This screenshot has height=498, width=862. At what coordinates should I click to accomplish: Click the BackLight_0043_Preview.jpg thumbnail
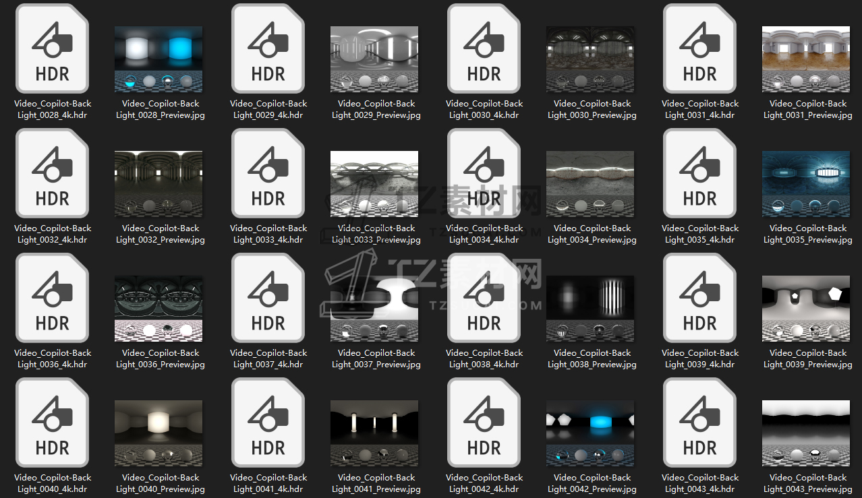pos(806,433)
